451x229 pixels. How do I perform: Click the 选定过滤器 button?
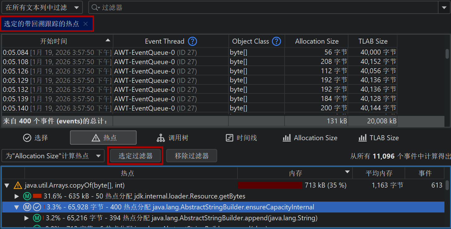pyautogui.click(x=135, y=156)
